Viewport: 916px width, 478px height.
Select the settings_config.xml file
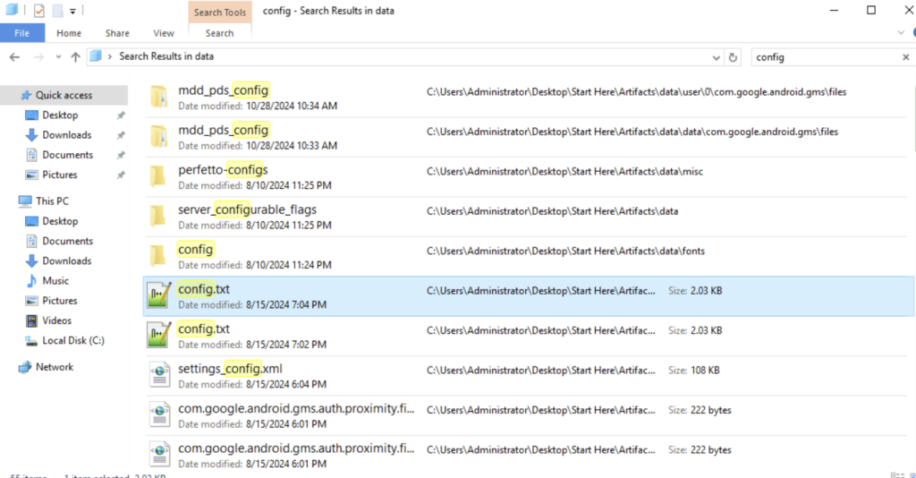(230, 369)
